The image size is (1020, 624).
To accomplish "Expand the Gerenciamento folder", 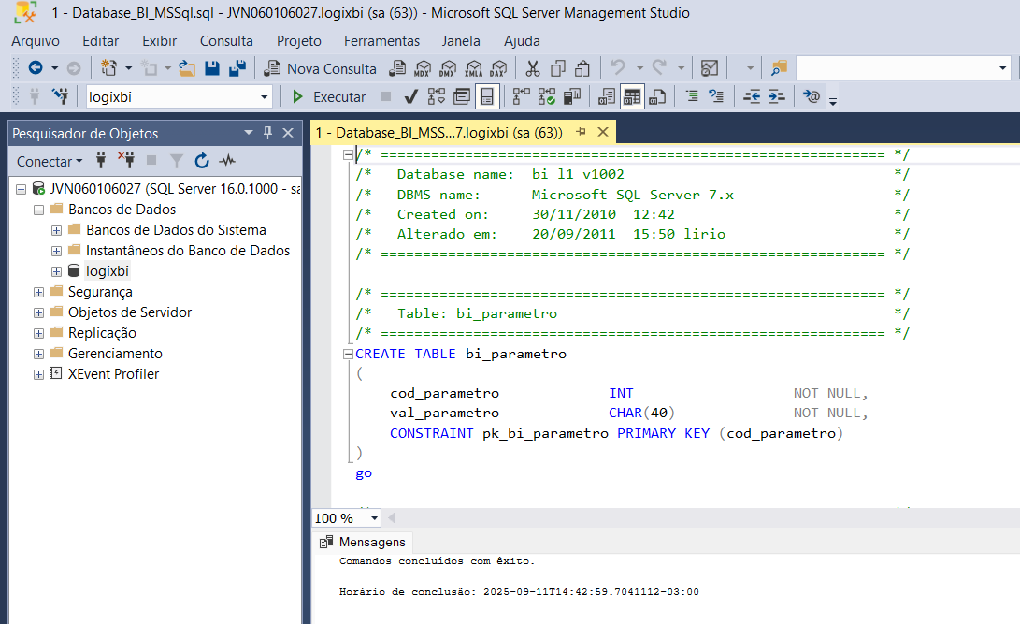I will (38, 355).
